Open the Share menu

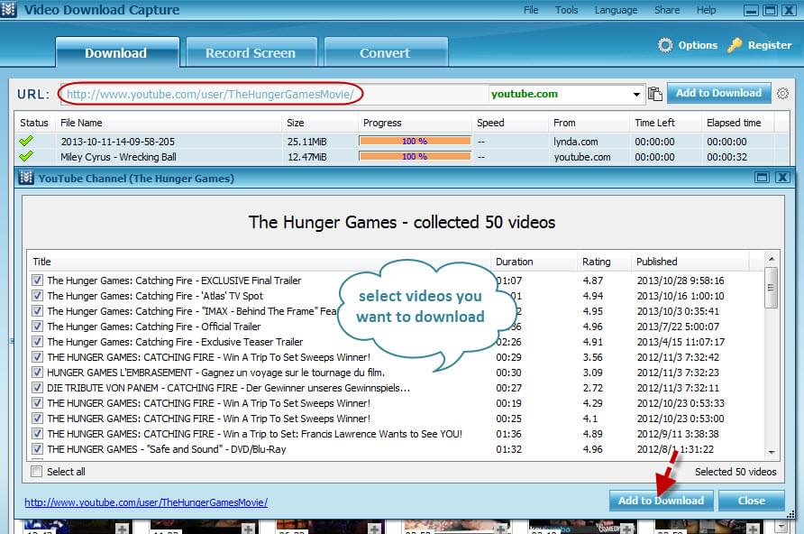(x=667, y=10)
